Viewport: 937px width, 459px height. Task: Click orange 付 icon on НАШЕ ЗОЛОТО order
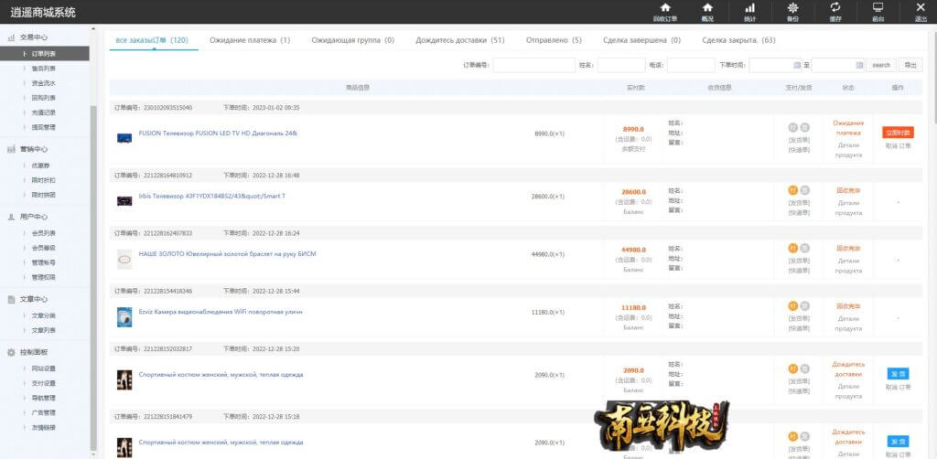tap(793, 249)
